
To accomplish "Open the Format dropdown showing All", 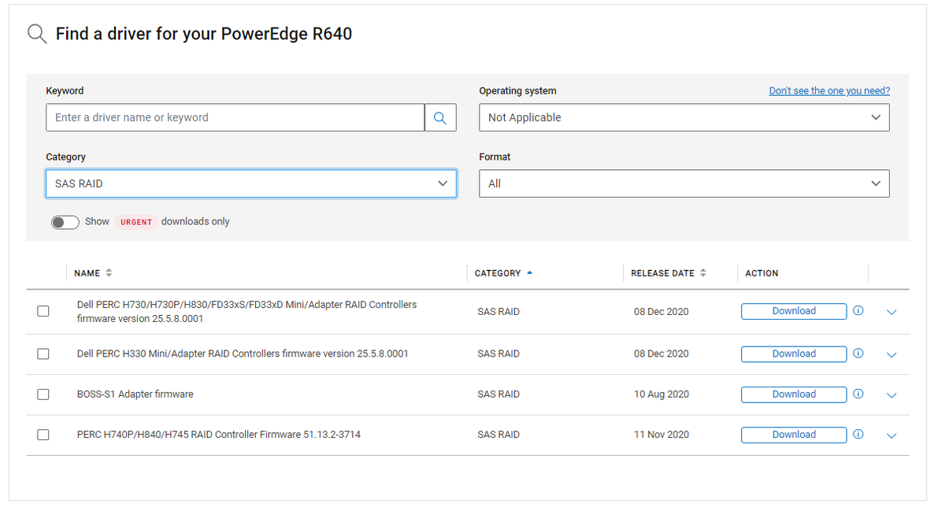I will [x=684, y=183].
